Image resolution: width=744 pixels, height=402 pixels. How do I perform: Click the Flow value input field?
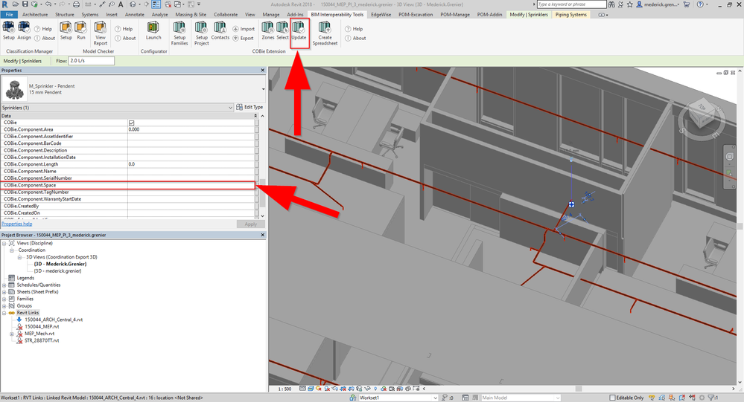click(x=92, y=61)
